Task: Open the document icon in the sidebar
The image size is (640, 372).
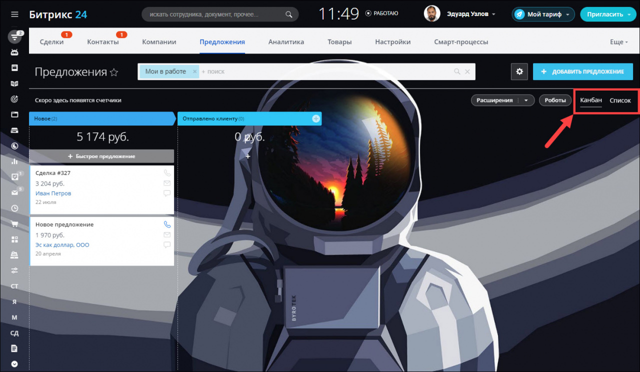Action: coord(14,348)
